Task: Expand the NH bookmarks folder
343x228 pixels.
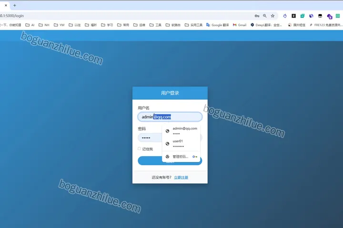Action: pos(44,25)
